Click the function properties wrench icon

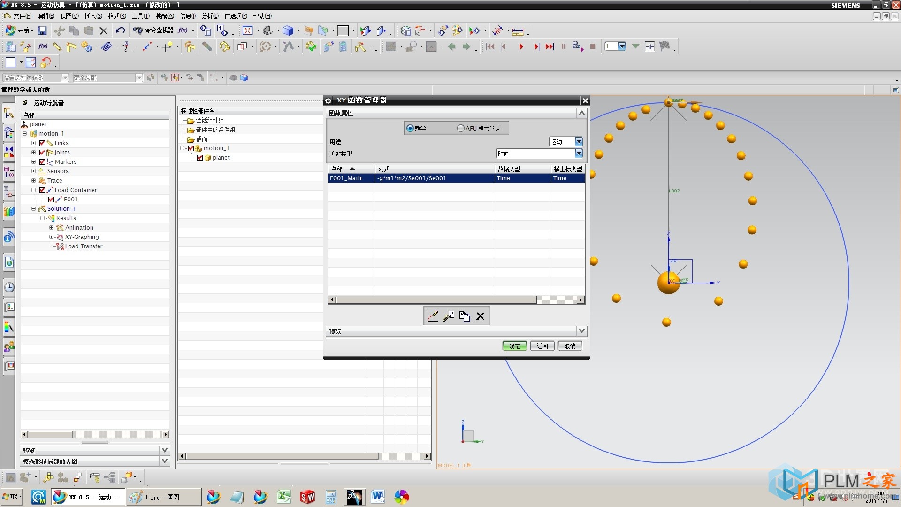[449, 316]
